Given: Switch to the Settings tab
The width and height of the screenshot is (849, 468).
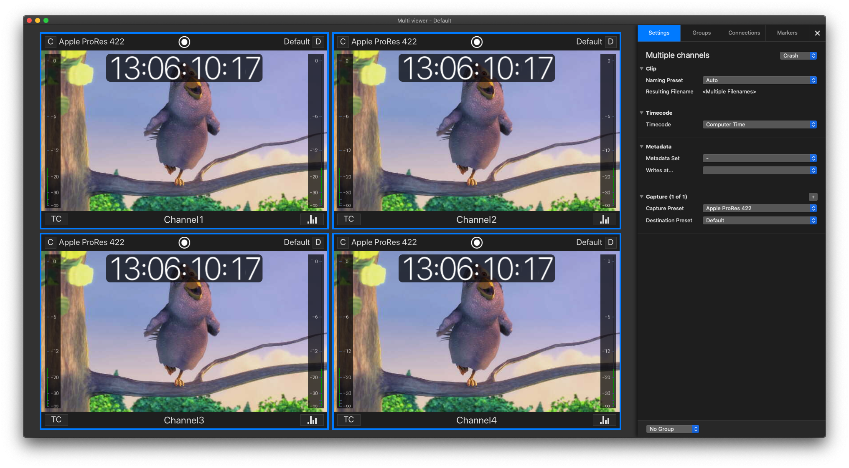Looking at the screenshot, I should 659,33.
